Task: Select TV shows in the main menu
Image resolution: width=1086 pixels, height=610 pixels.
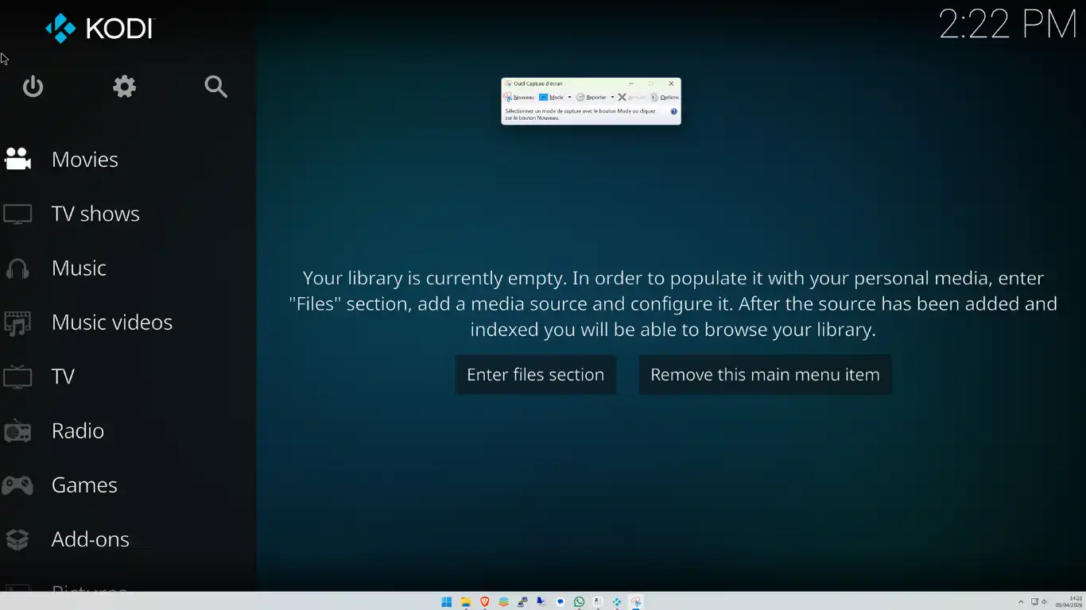Action: click(95, 214)
